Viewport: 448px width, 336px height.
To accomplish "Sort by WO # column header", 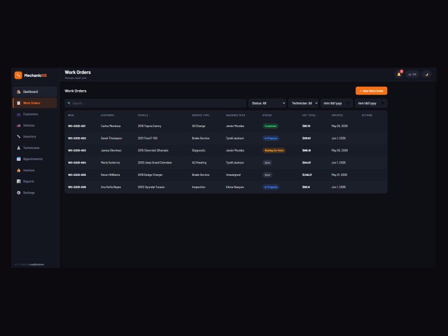I will tap(71, 116).
